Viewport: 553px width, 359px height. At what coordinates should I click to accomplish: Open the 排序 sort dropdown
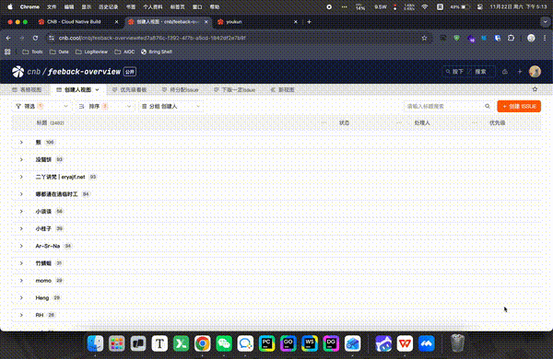click(x=105, y=106)
